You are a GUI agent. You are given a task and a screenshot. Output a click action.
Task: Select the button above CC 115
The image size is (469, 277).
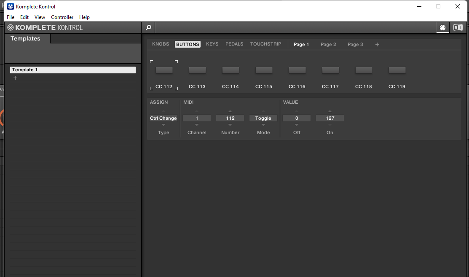(264, 70)
